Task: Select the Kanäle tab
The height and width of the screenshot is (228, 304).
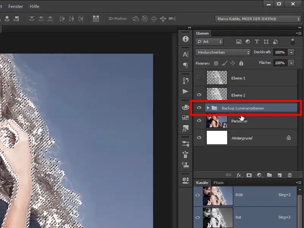Action: tap(202, 183)
